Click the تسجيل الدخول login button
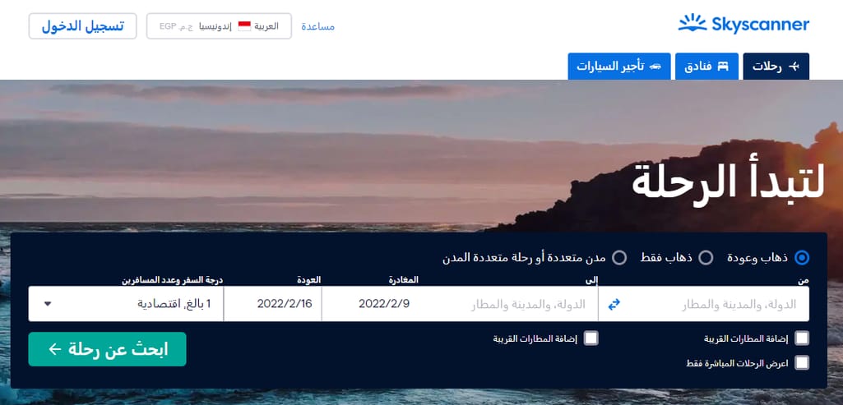 (83, 26)
